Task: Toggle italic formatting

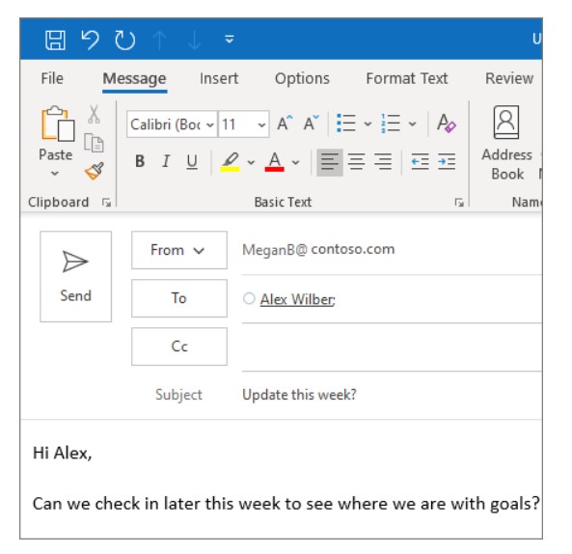Action: [x=166, y=161]
